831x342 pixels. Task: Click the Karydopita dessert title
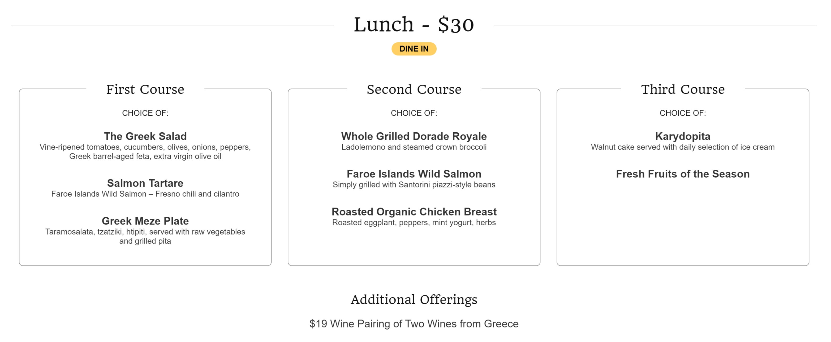click(683, 136)
